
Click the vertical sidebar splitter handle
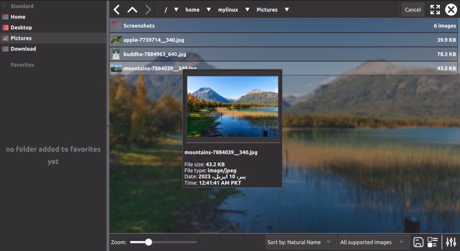click(108, 125)
